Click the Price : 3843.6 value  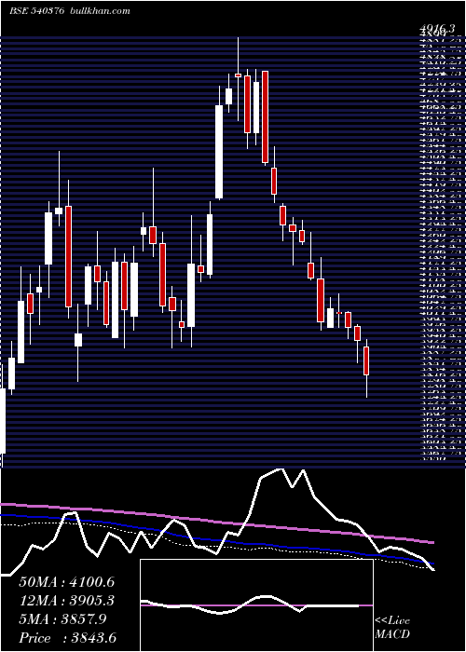coord(66,638)
